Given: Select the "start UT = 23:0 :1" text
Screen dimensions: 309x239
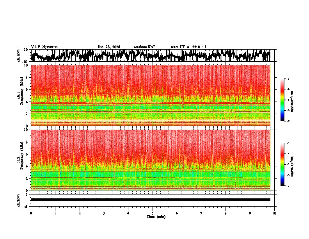Looking at the screenshot, I should [x=188, y=47].
